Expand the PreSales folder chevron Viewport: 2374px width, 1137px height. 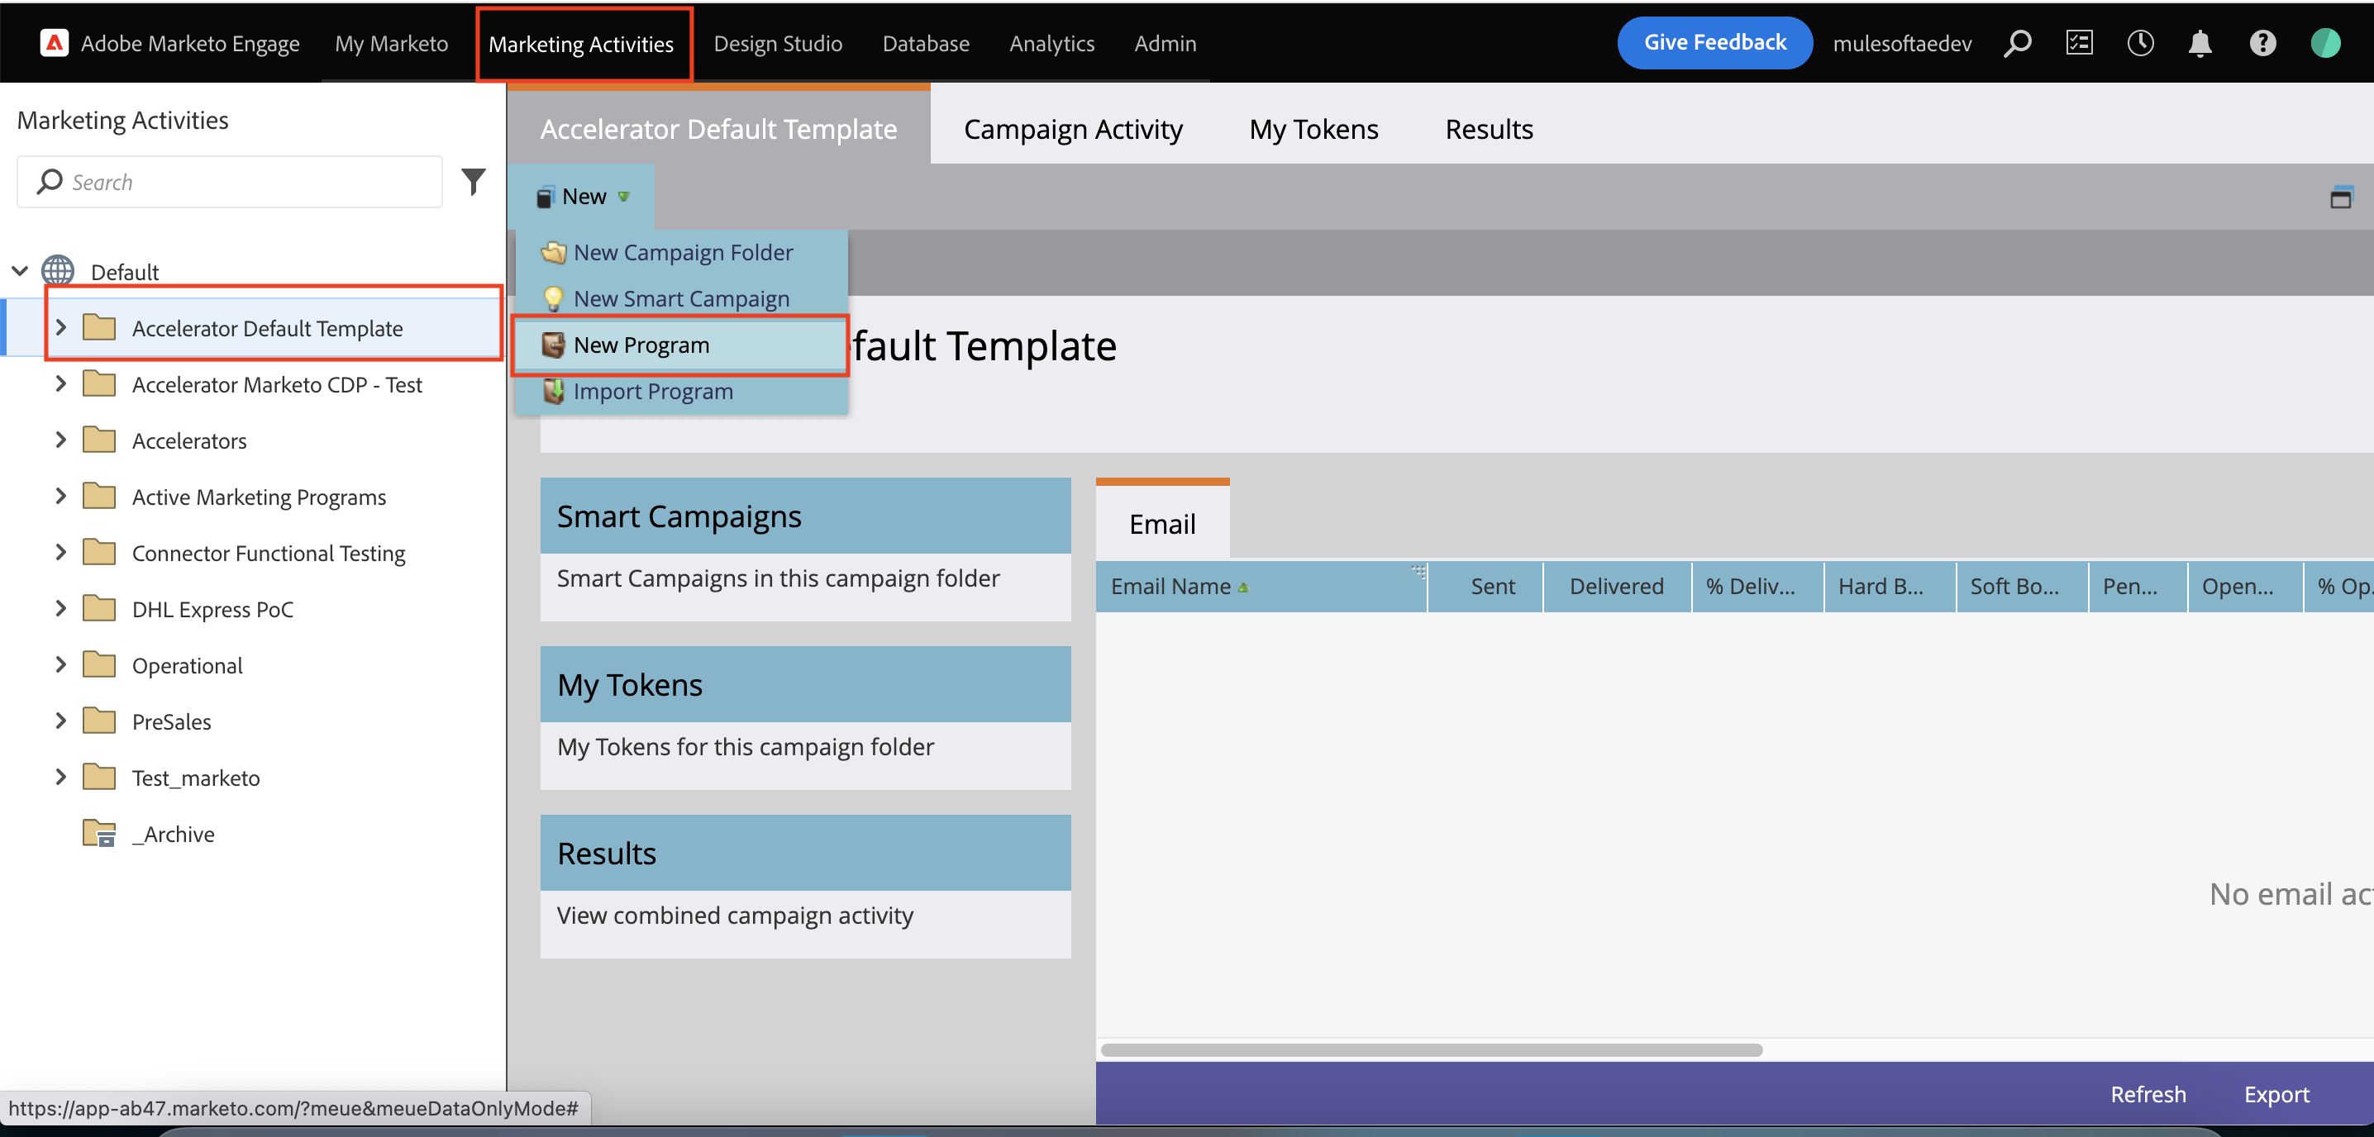click(x=61, y=721)
